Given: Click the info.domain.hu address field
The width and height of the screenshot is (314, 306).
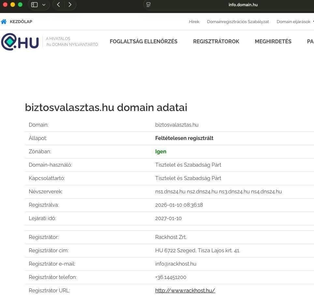Looking at the screenshot, I should point(243,5).
